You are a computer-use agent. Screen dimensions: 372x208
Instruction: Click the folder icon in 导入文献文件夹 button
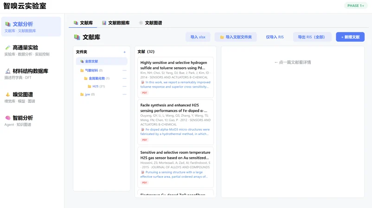222,37
